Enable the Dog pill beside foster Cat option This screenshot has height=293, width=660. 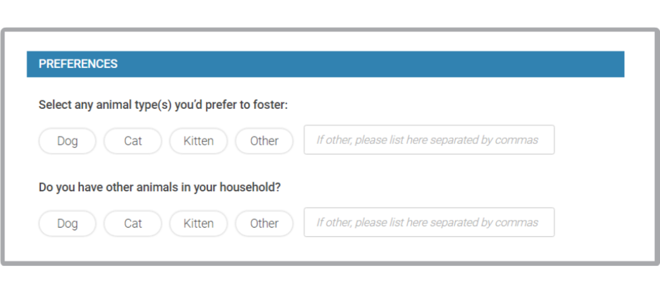point(67,141)
